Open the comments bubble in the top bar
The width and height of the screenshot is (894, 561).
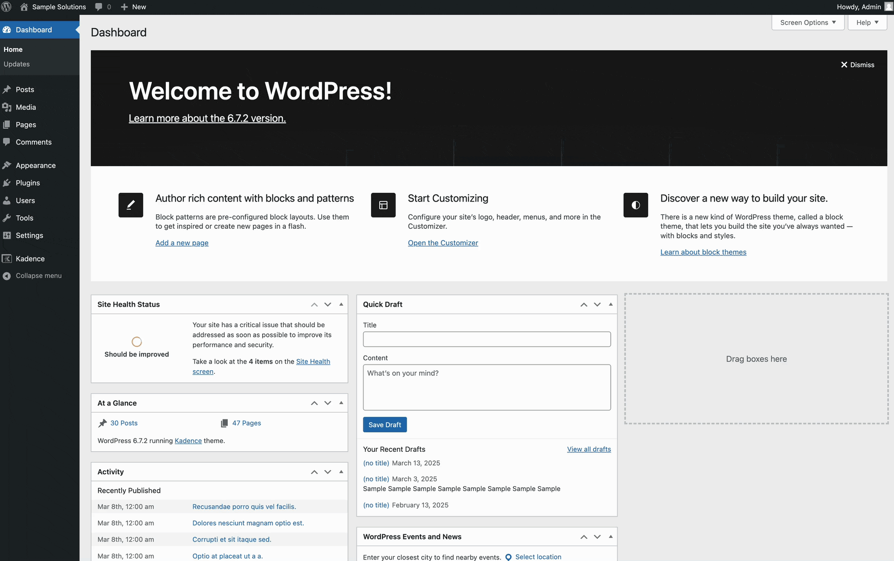click(102, 7)
